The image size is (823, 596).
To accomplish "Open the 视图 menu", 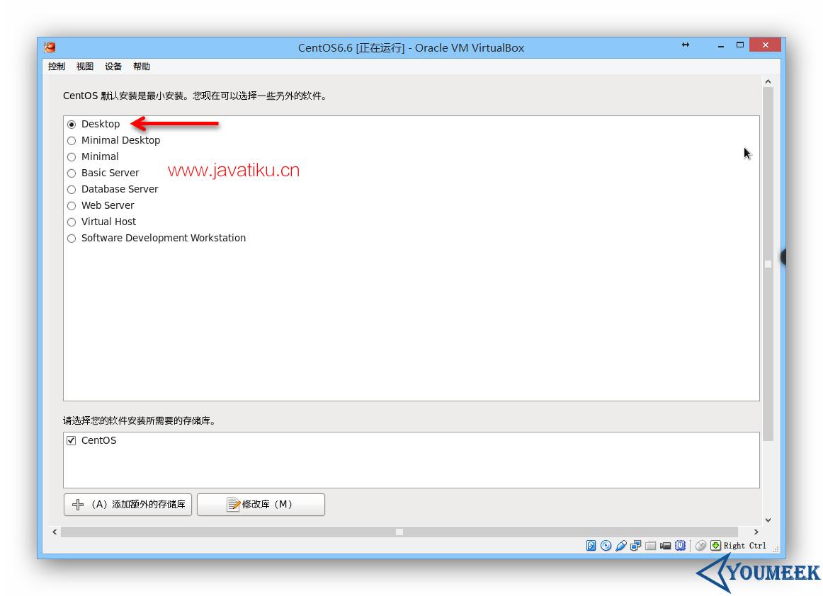I will pos(84,66).
